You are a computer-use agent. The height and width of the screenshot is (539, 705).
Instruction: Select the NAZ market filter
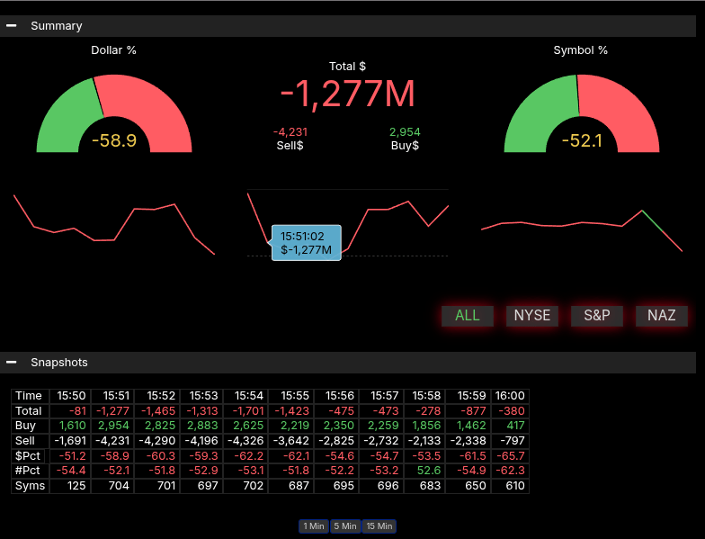(x=662, y=315)
